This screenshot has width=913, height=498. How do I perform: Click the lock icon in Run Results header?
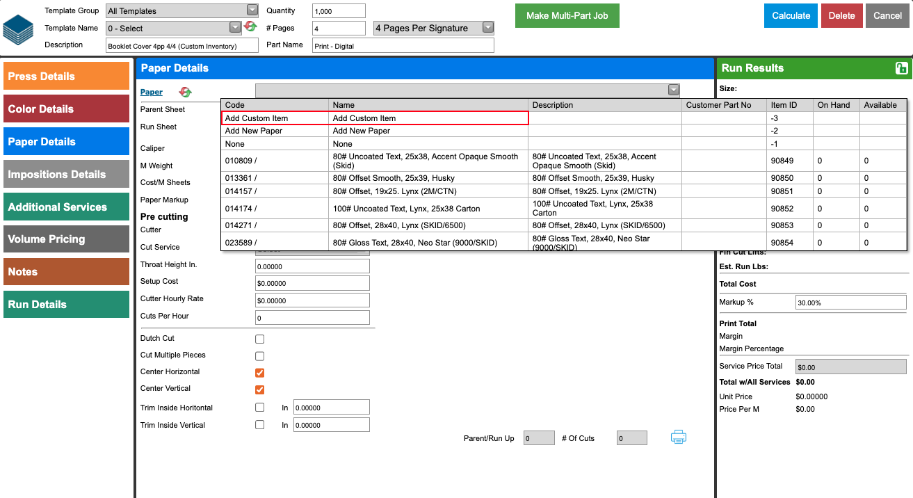point(901,68)
